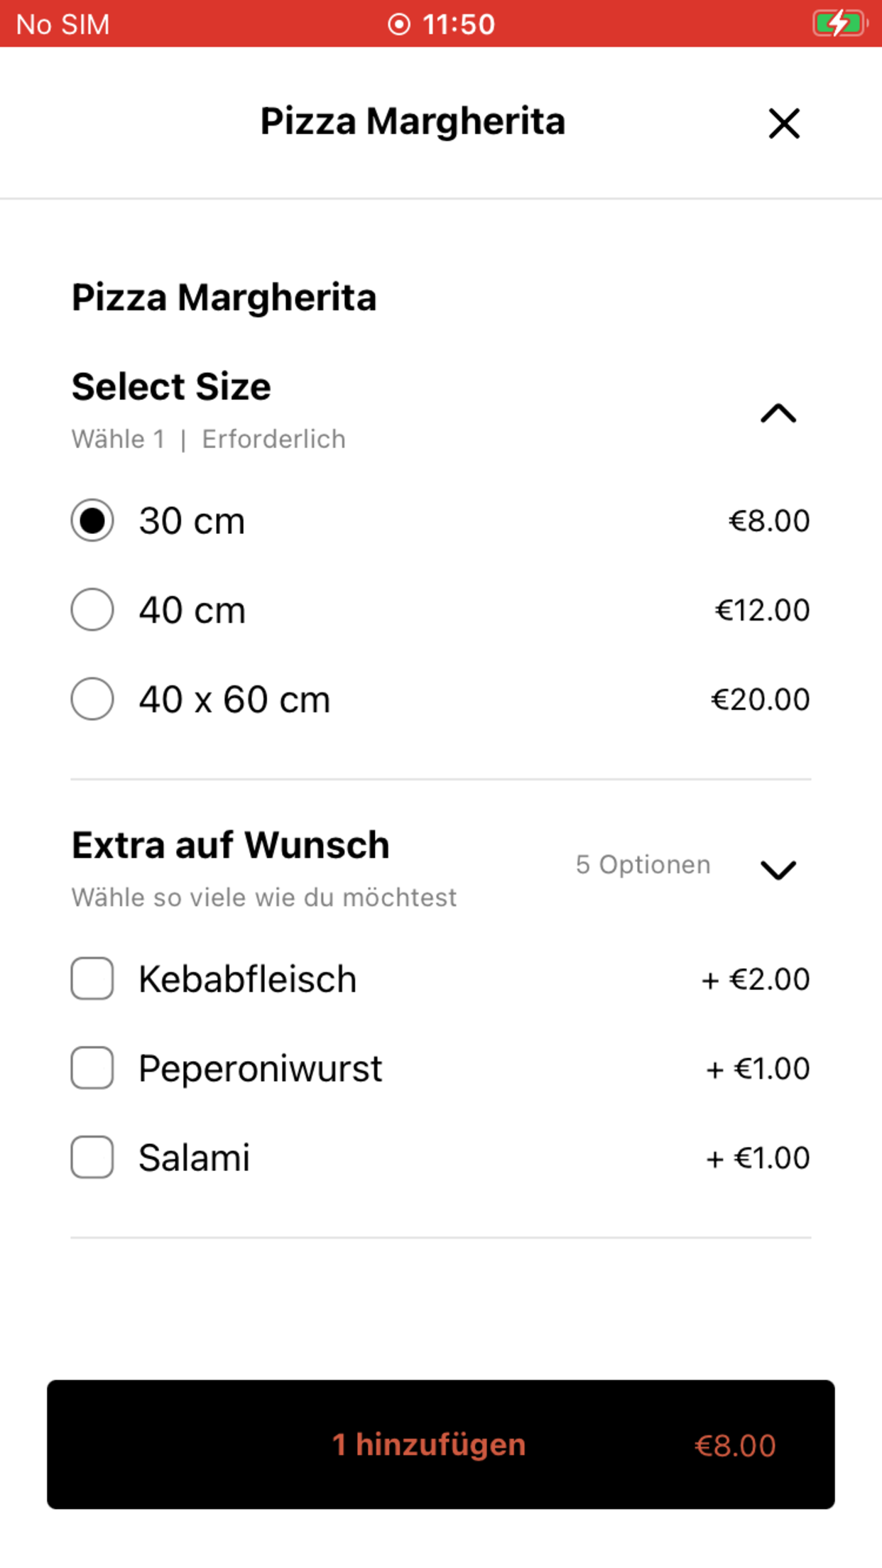
Task: Pick the 40 x 60 cm size
Action: tap(92, 699)
